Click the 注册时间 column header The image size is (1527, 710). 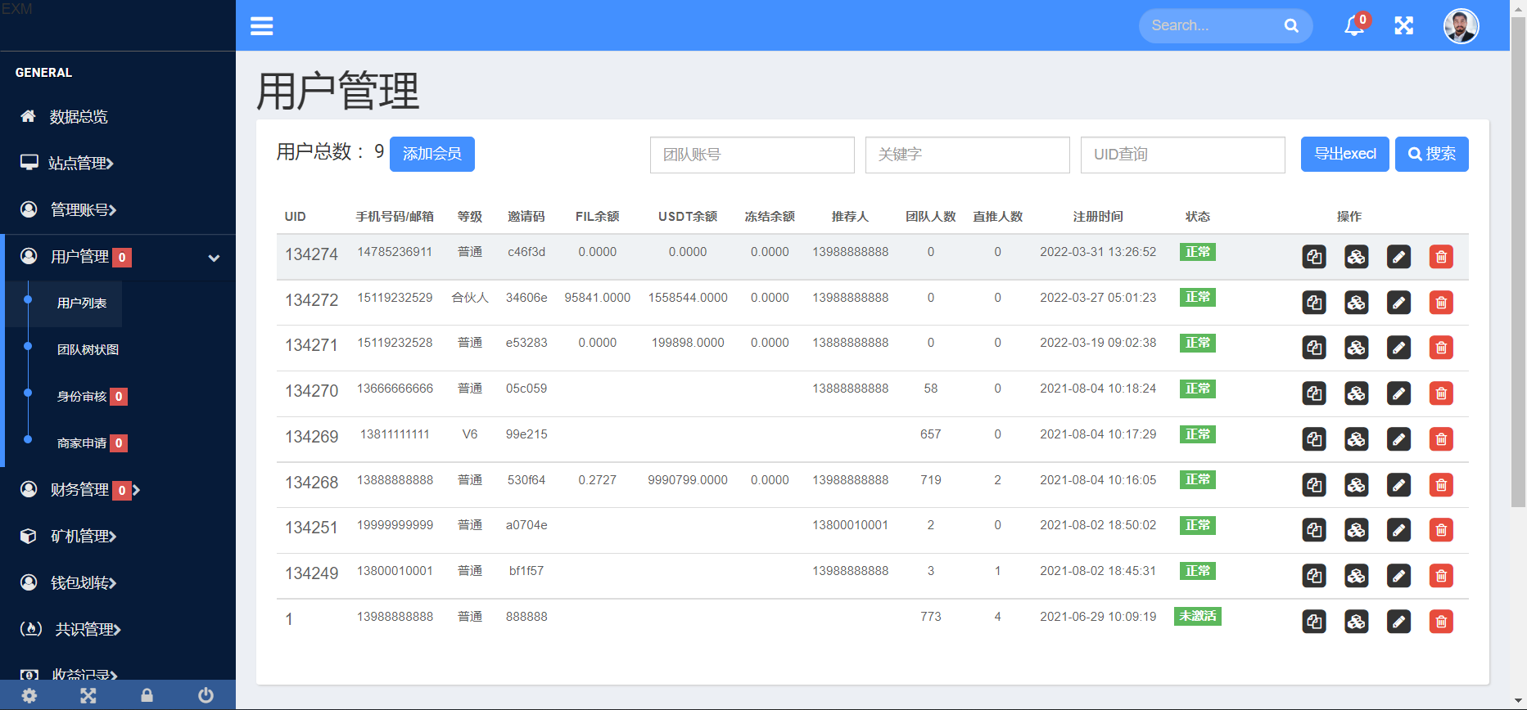(1098, 217)
